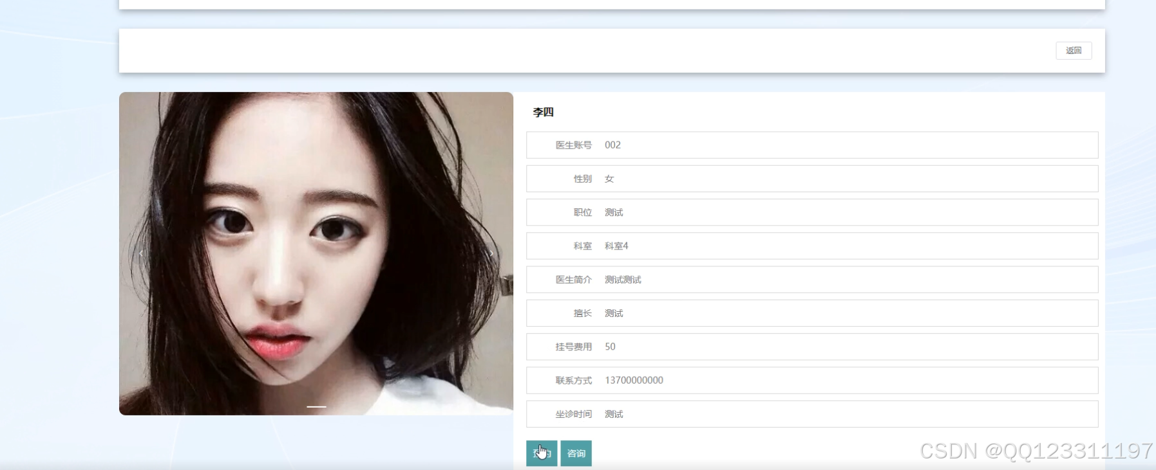Click the 科室 label
Screen dimensions: 1156x470
(x=583, y=246)
